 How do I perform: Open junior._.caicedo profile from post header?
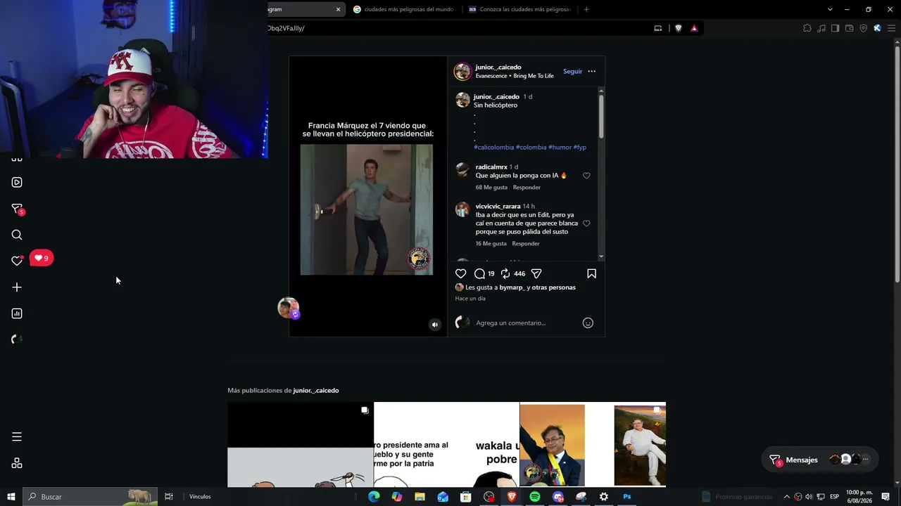pos(498,67)
